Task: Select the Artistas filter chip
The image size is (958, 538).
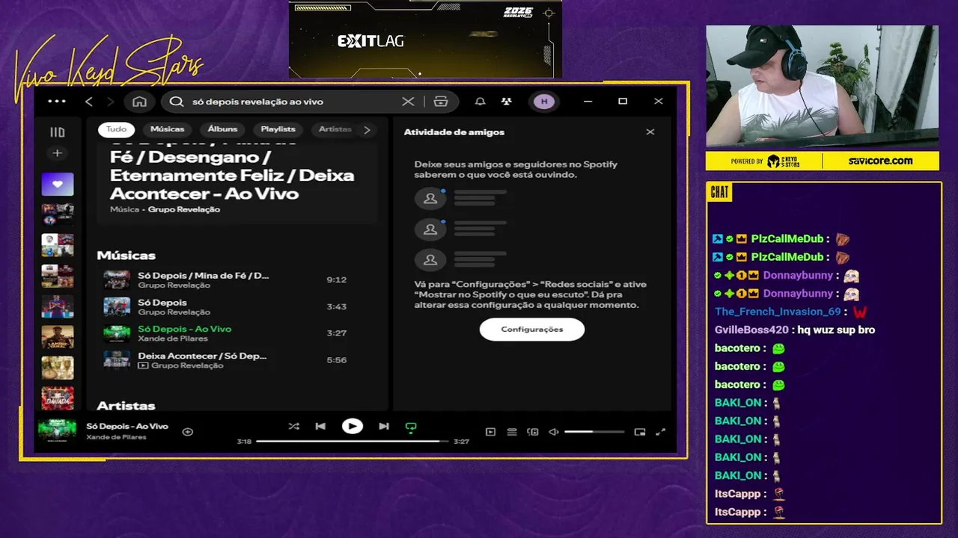Action: pyautogui.click(x=335, y=129)
